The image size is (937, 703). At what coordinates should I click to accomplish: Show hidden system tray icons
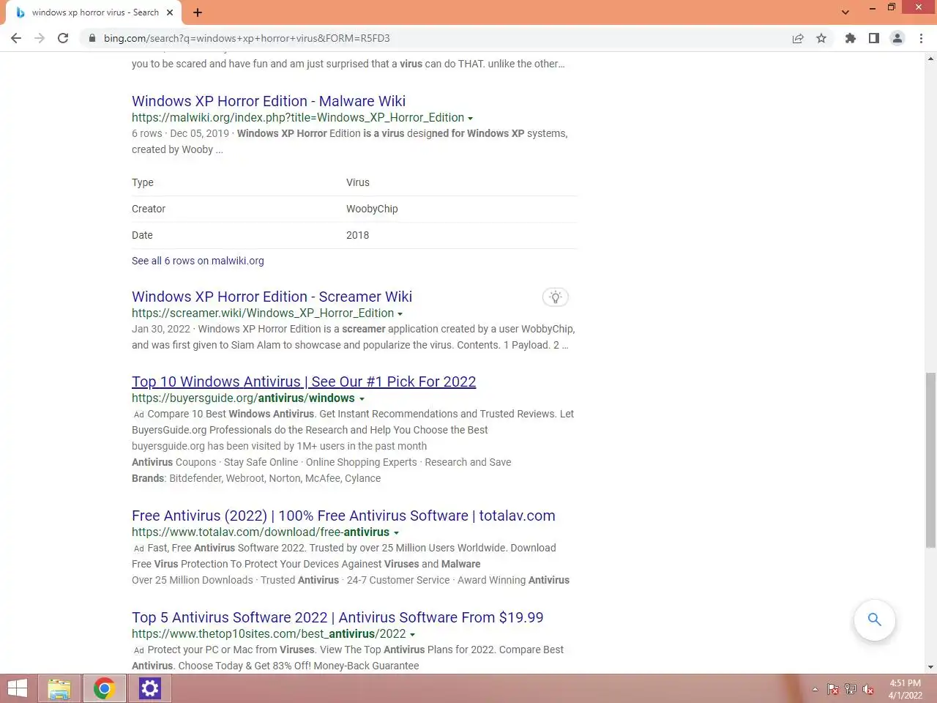pyautogui.click(x=815, y=689)
